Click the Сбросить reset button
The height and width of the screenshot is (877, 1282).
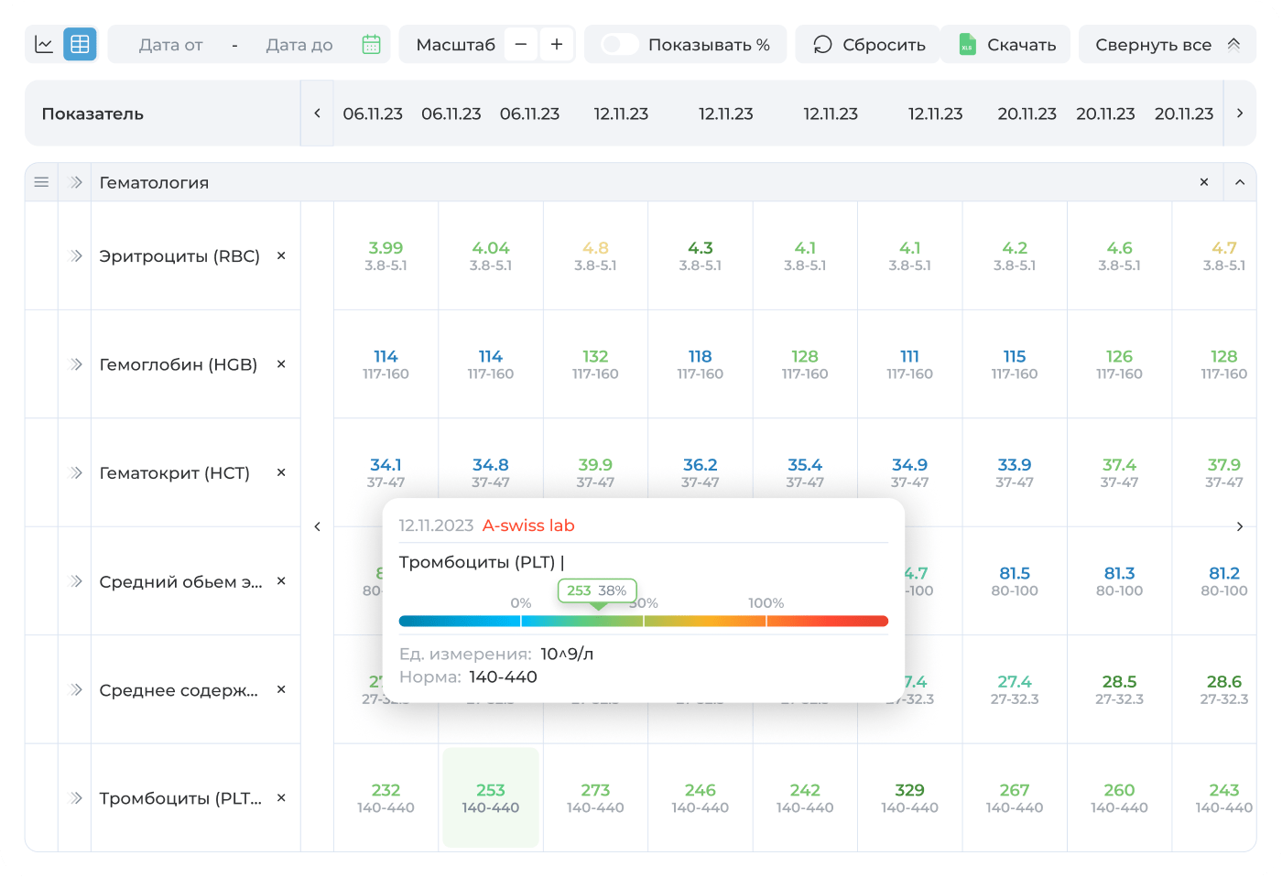[x=869, y=44]
